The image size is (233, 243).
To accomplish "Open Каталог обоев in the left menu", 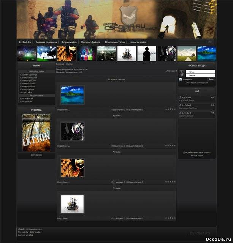I will [x=28, y=89].
